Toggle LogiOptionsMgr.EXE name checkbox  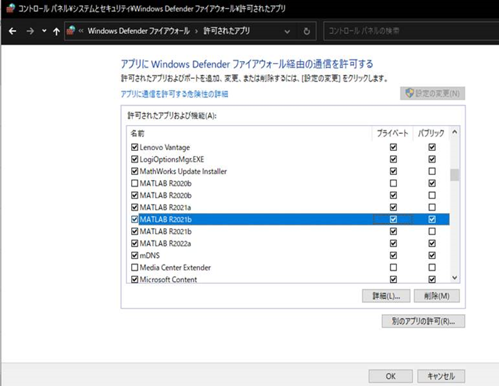coord(135,159)
